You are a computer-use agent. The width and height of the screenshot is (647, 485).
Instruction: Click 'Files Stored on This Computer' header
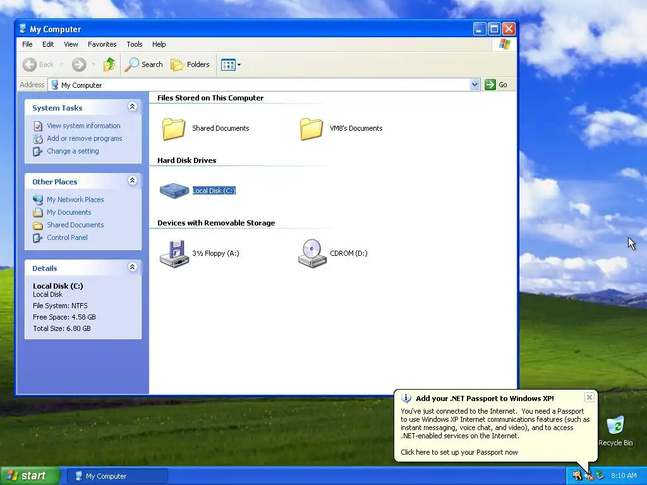coord(210,98)
